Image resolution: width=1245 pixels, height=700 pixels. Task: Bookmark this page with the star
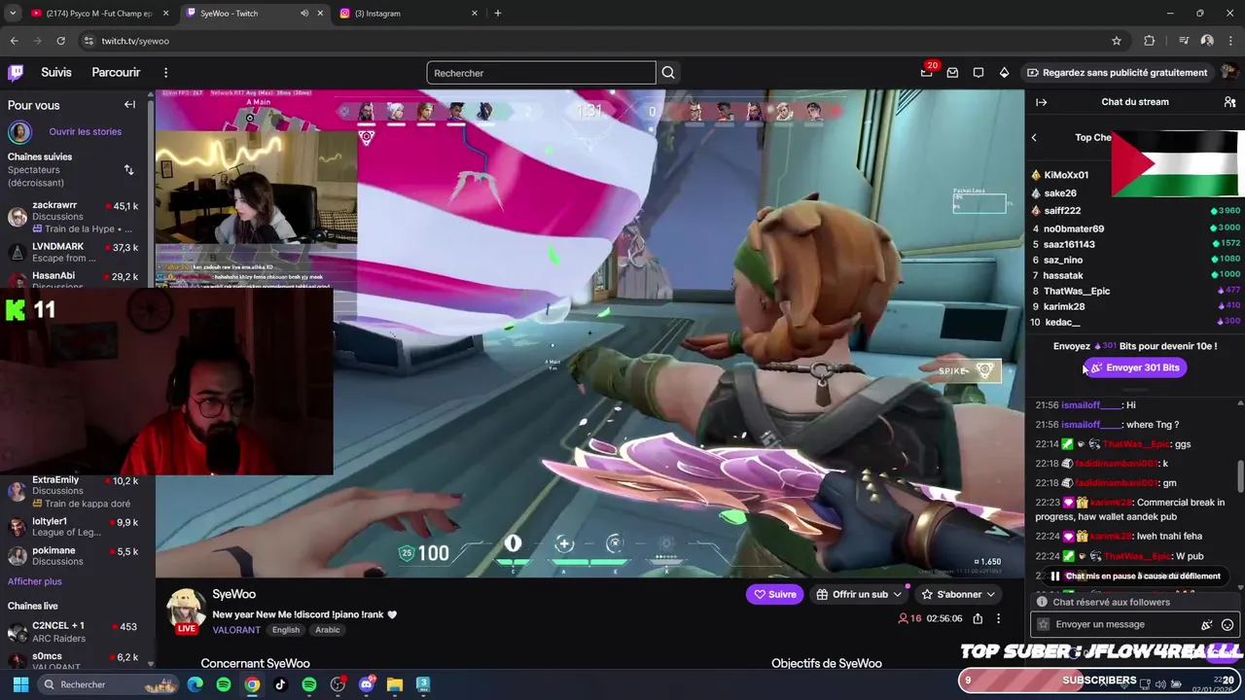click(1117, 41)
